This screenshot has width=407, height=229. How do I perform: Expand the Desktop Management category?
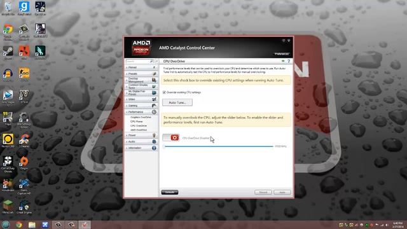(141, 80)
